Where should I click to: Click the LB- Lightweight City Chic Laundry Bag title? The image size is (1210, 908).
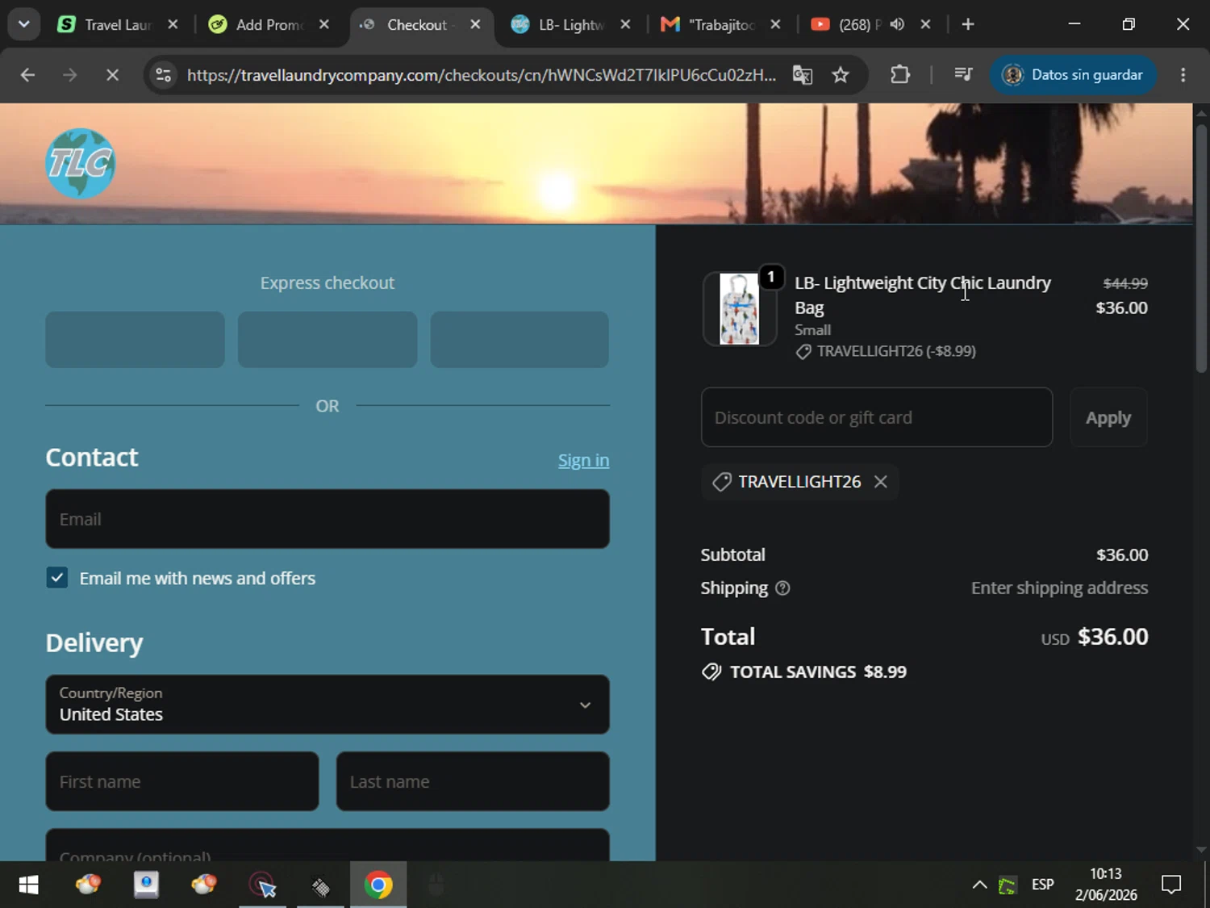[923, 295]
